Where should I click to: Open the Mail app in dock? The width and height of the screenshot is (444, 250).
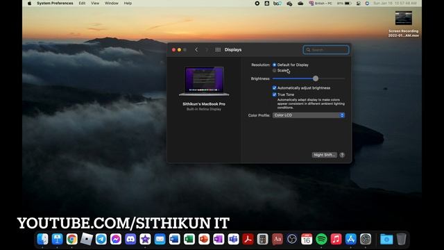tap(160, 239)
